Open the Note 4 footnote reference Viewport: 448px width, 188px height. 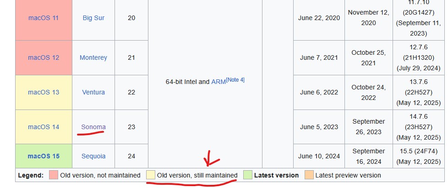(x=235, y=80)
